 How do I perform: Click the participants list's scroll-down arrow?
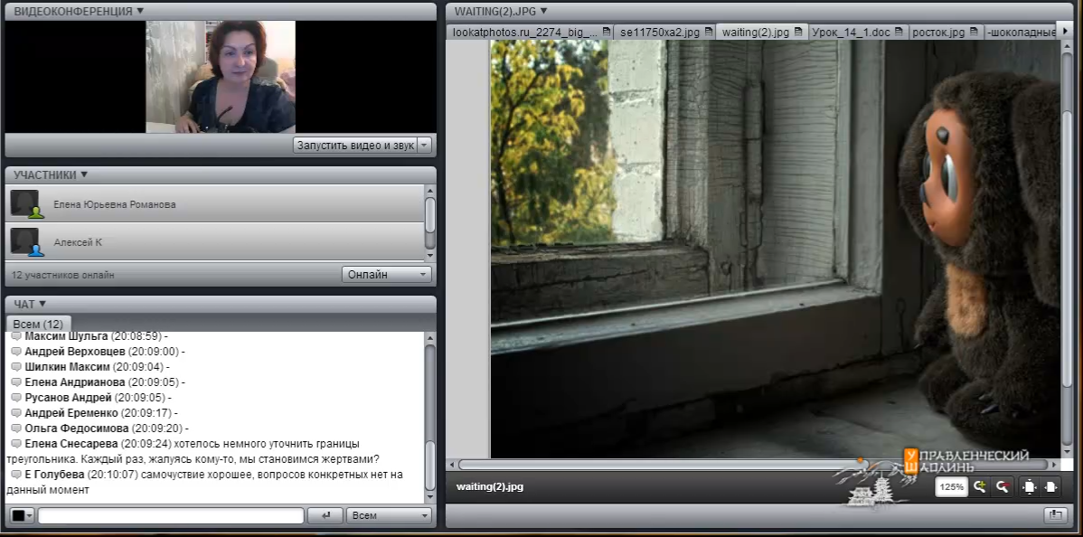coord(429,255)
